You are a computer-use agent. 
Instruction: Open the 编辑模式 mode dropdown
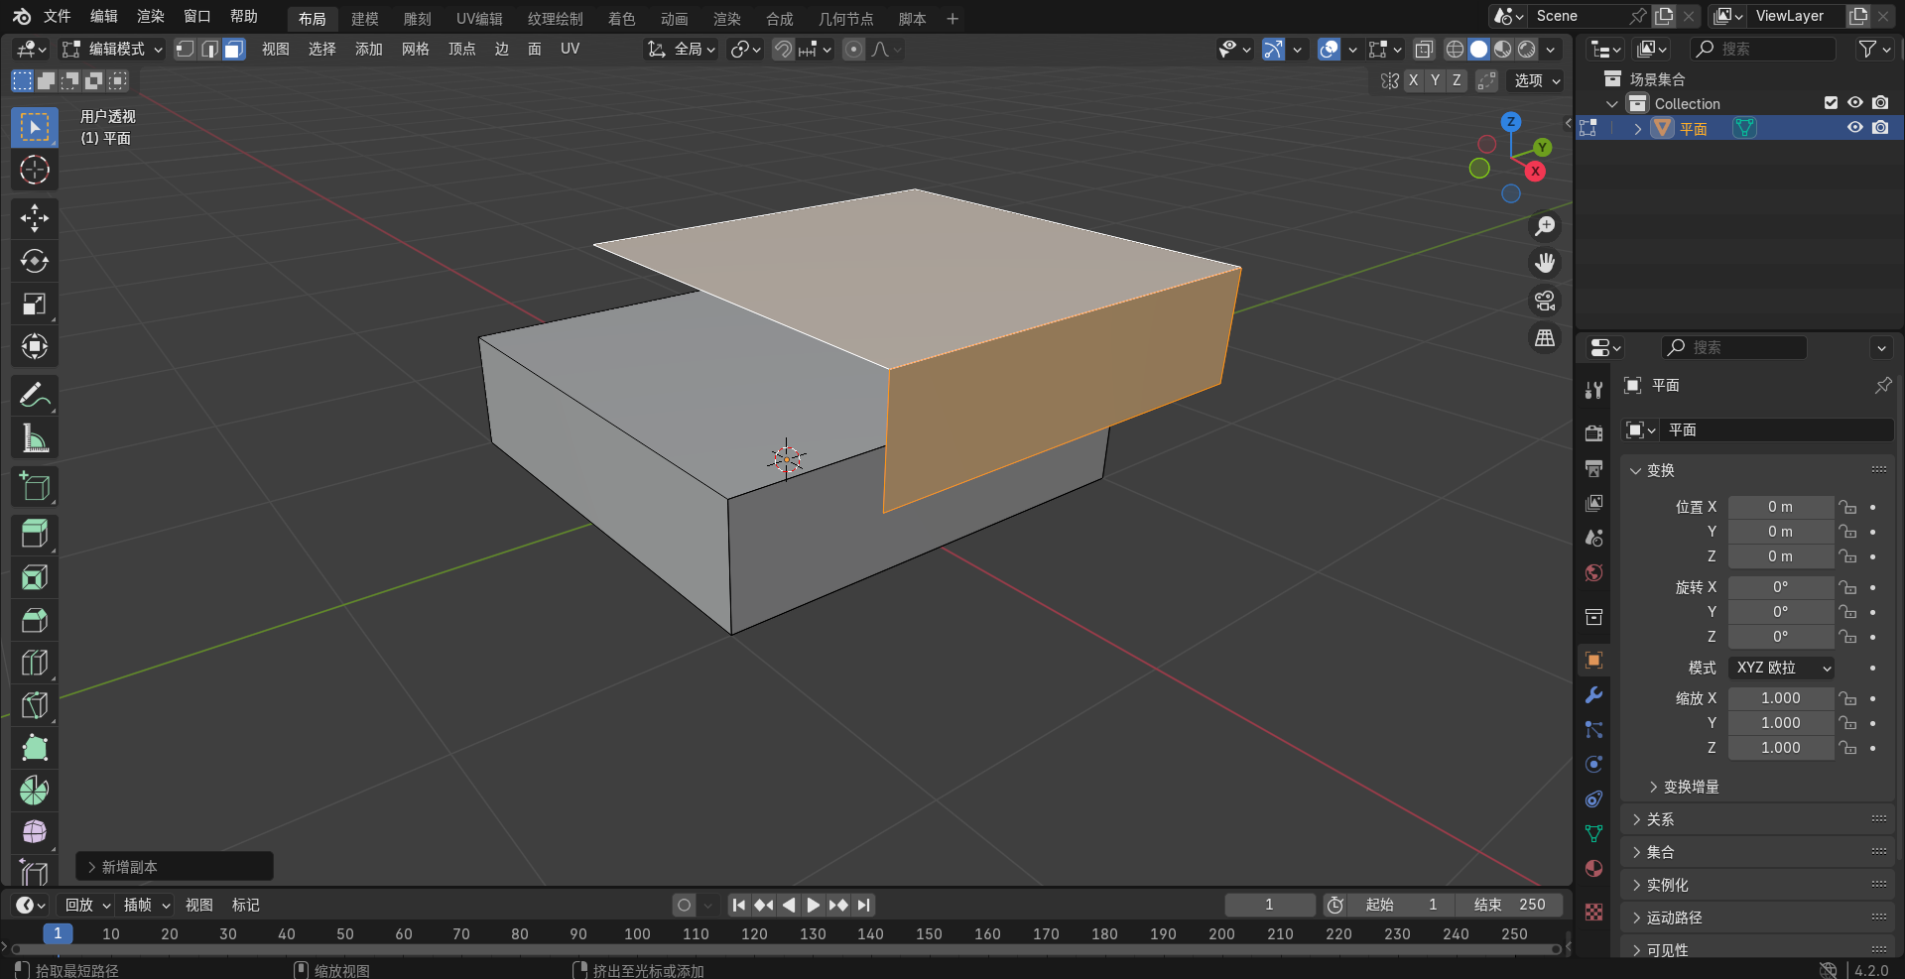pyautogui.click(x=111, y=49)
